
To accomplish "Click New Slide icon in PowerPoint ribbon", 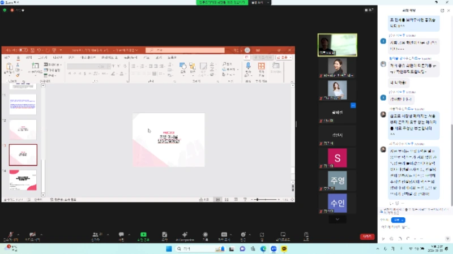I will click(x=35, y=66).
